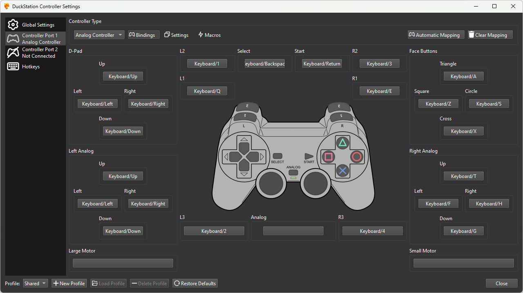Click the right analog stick on controller image

316,184
